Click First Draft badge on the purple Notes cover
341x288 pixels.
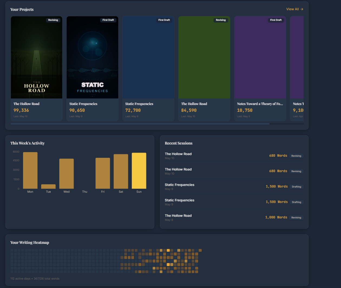276,20
